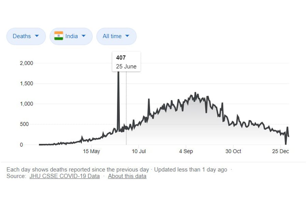This screenshot has width=307, height=205.
Task: Open the All time range dropdown arrow
Action: click(x=127, y=36)
